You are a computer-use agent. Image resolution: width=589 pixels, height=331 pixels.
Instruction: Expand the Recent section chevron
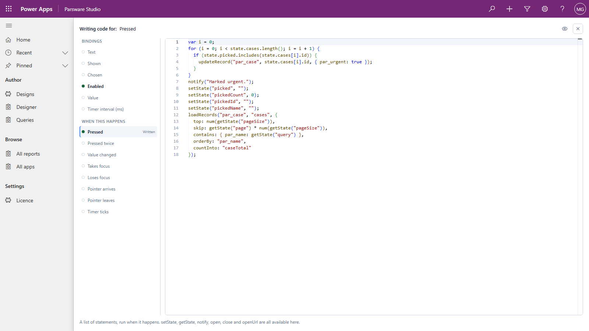click(65, 53)
